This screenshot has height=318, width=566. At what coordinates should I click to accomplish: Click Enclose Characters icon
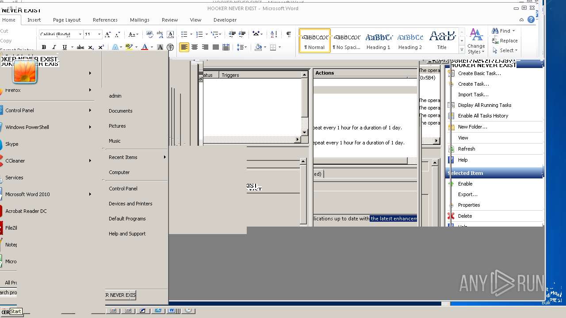tap(170, 47)
